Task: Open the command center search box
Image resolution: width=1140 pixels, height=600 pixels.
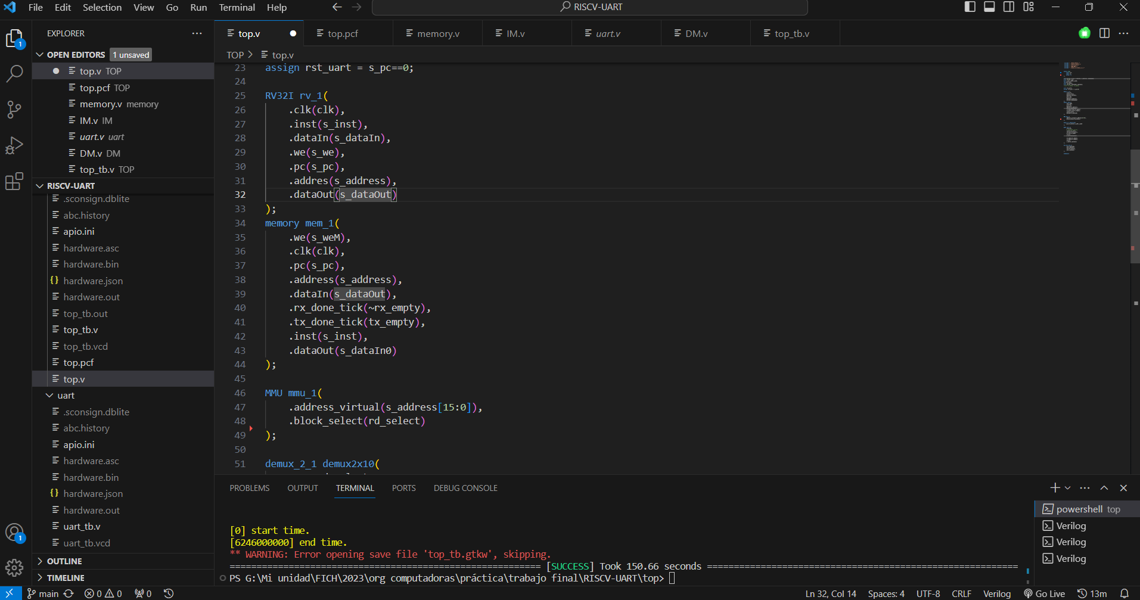Action: 590,7
